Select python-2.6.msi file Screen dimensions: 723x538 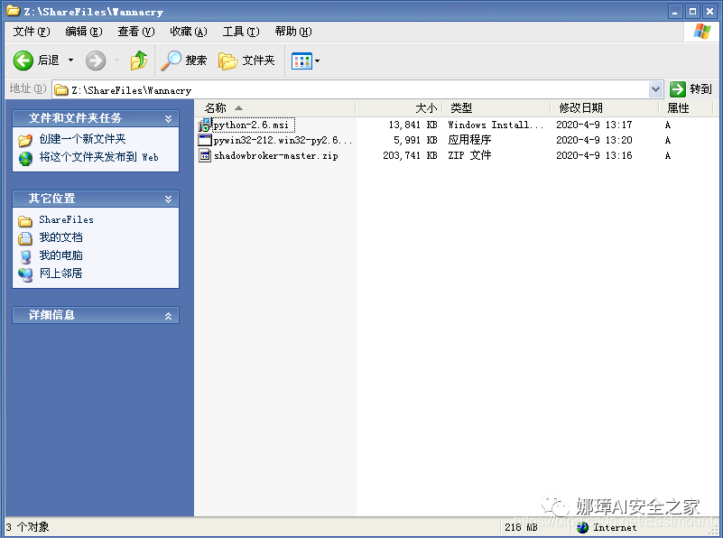coord(251,125)
